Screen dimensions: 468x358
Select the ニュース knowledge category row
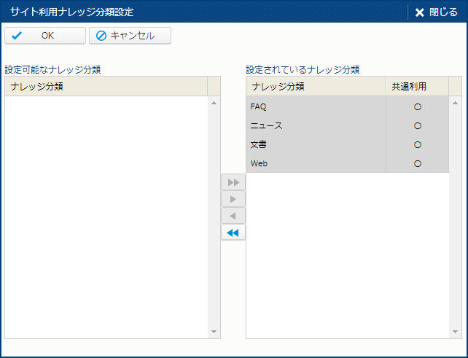[x=316, y=125]
